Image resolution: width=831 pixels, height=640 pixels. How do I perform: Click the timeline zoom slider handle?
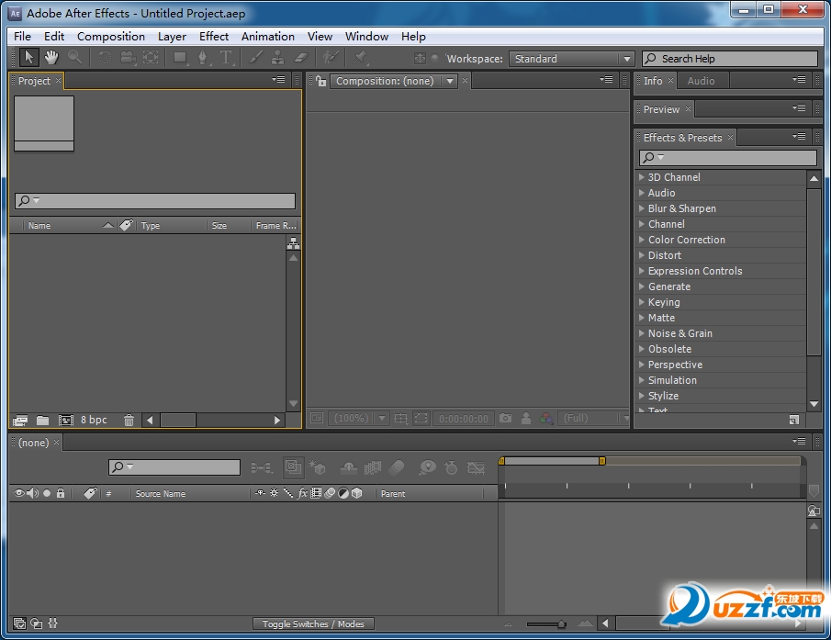click(x=562, y=624)
